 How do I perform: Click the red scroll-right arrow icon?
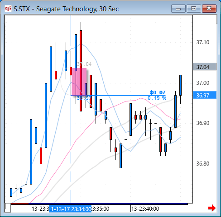212,208
